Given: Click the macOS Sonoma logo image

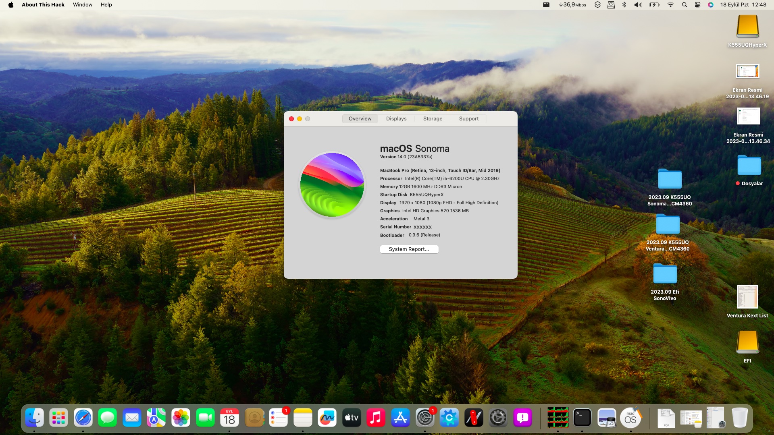Looking at the screenshot, I should pos(332,185).
